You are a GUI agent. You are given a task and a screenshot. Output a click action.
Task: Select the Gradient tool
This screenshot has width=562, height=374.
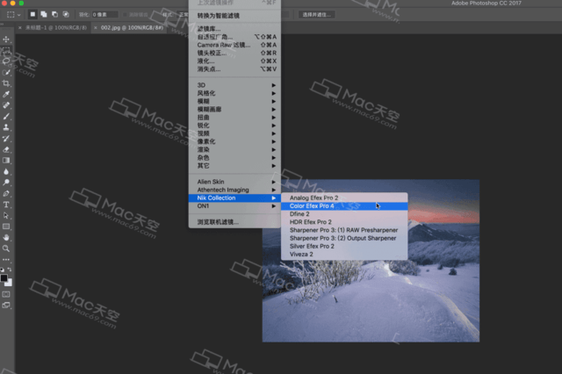pos(6,161)
